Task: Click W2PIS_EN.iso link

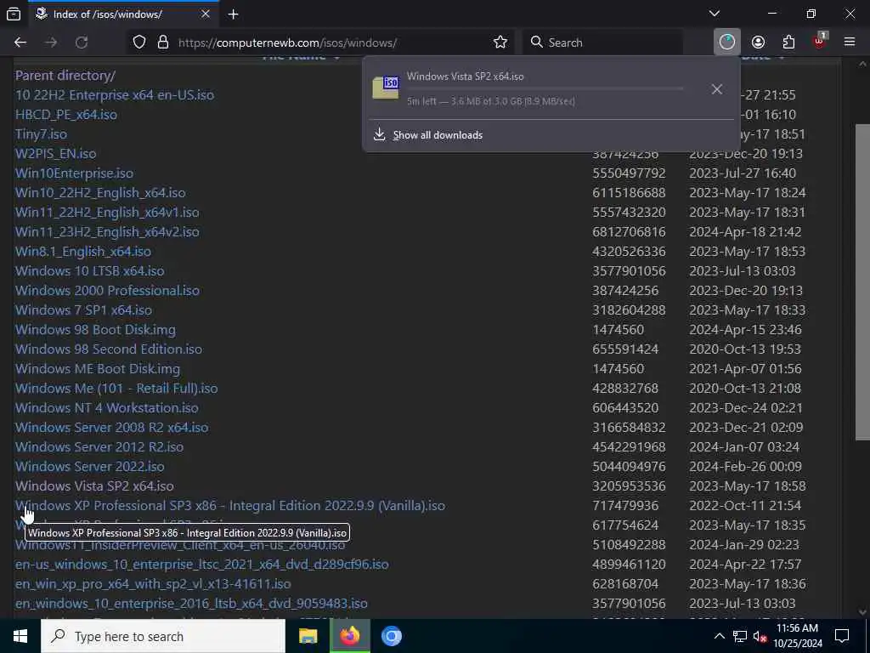Action: [55, 153]
